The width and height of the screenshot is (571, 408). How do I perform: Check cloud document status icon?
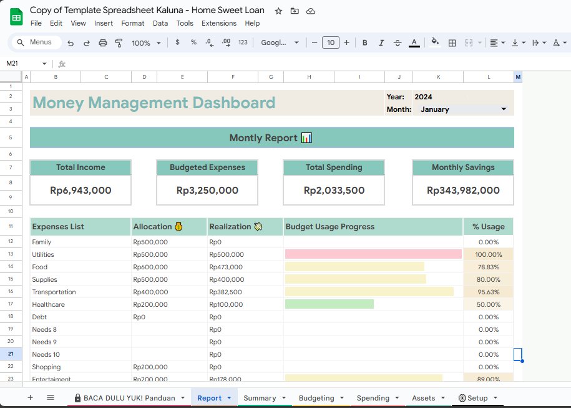(x=311, y=11)
